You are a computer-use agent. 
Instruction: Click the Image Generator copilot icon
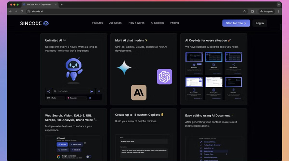pyautogui.click(x=233, y=65)
